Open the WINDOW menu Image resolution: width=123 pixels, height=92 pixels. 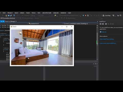(x=63, y=13)
